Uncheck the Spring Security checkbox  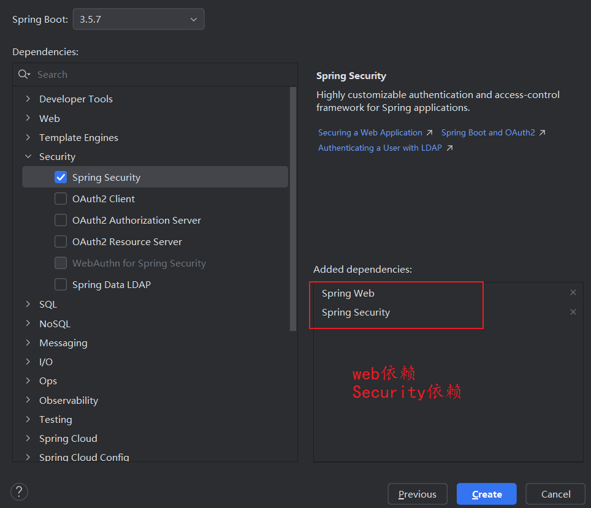click(61, 177)
